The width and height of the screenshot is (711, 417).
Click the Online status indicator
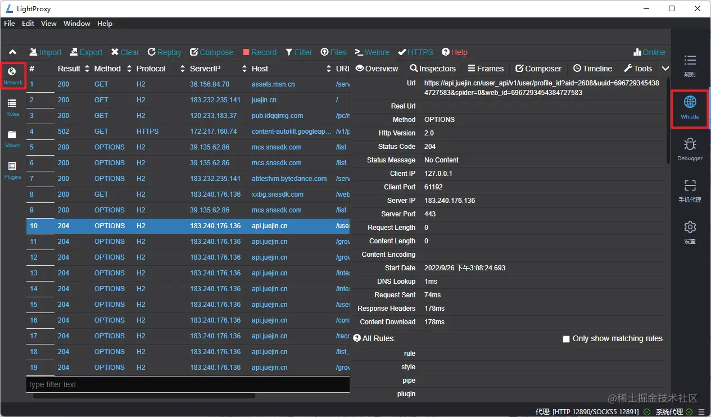click(649, 52)
